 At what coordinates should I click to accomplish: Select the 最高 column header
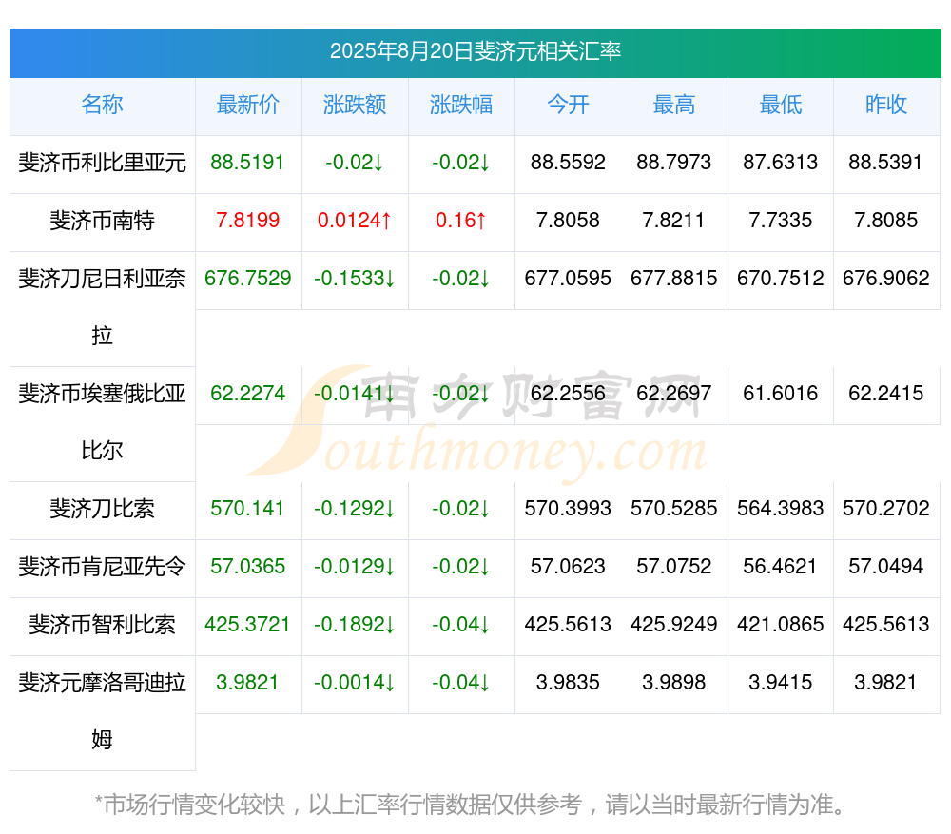(674, 105)
